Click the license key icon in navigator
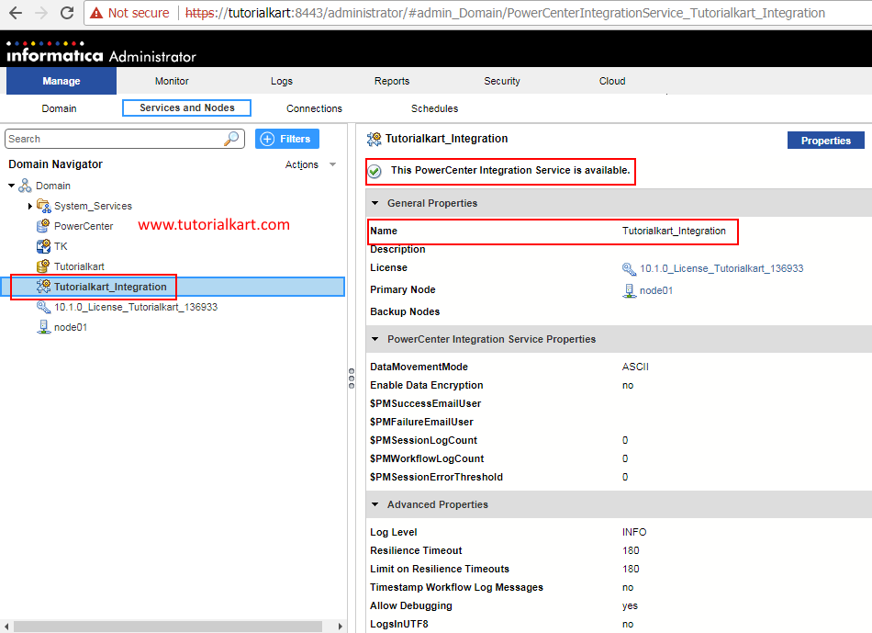 tap(43, 307)
